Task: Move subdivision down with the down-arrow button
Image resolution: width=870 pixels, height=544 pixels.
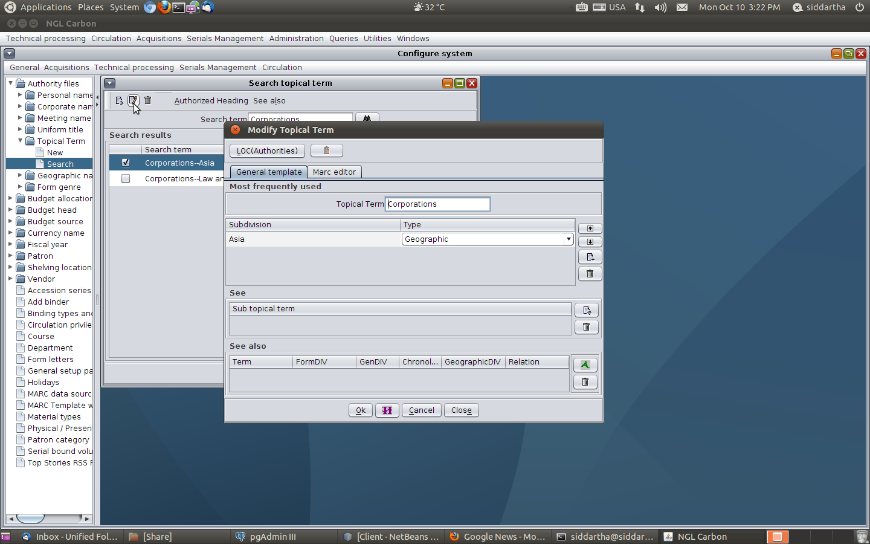Action: coord(590,242)
